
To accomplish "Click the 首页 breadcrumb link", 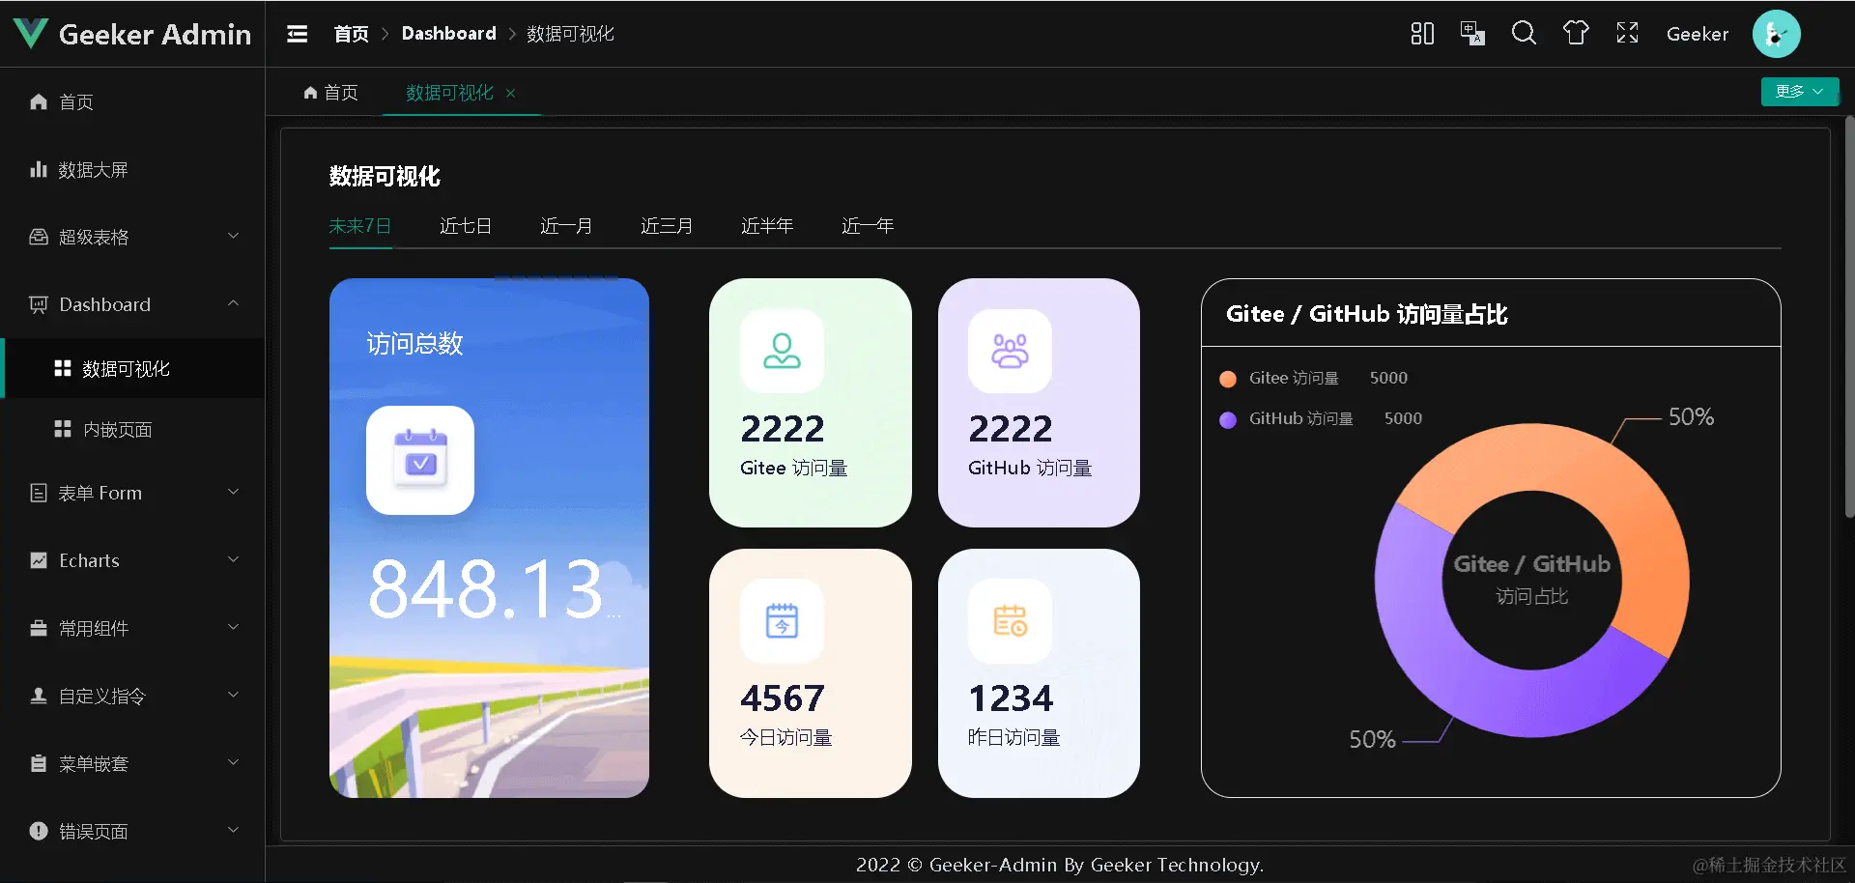I will pos(352,34).
